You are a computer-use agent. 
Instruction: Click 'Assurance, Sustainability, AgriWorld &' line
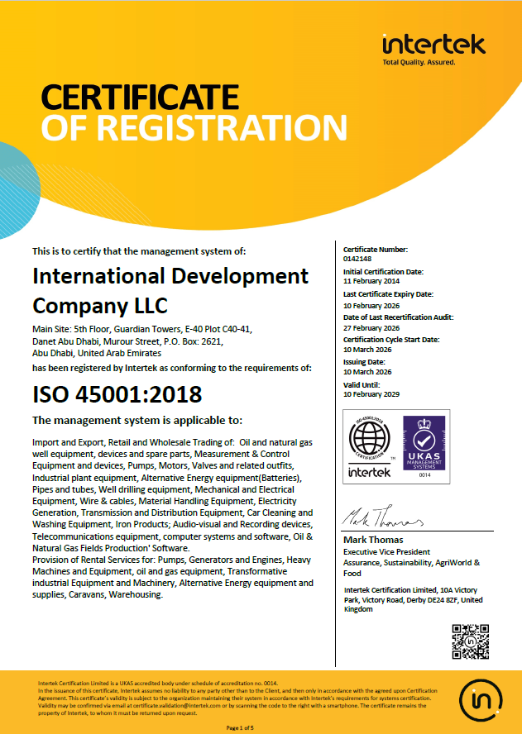[x=411, y=563]
